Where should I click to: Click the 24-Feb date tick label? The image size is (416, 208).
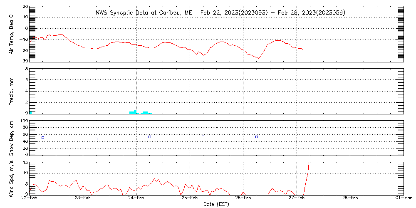(136, 199)
